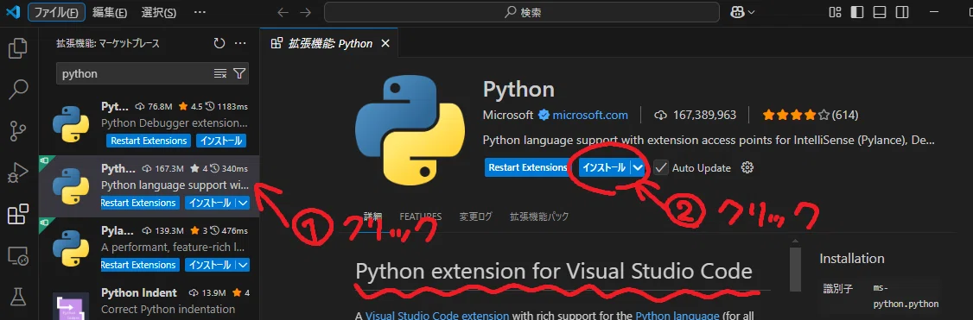Open the Extensions view icon
This screenshot has width=973, height=320.
click(17, 214)
